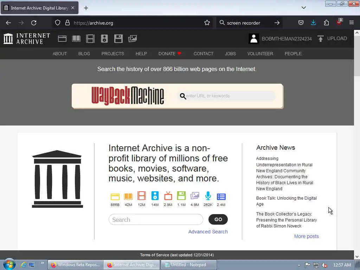The width and height of the screenshot is (360, 270).
Task: Reload the page with the refresh button
Action: [x=34, y=23]
